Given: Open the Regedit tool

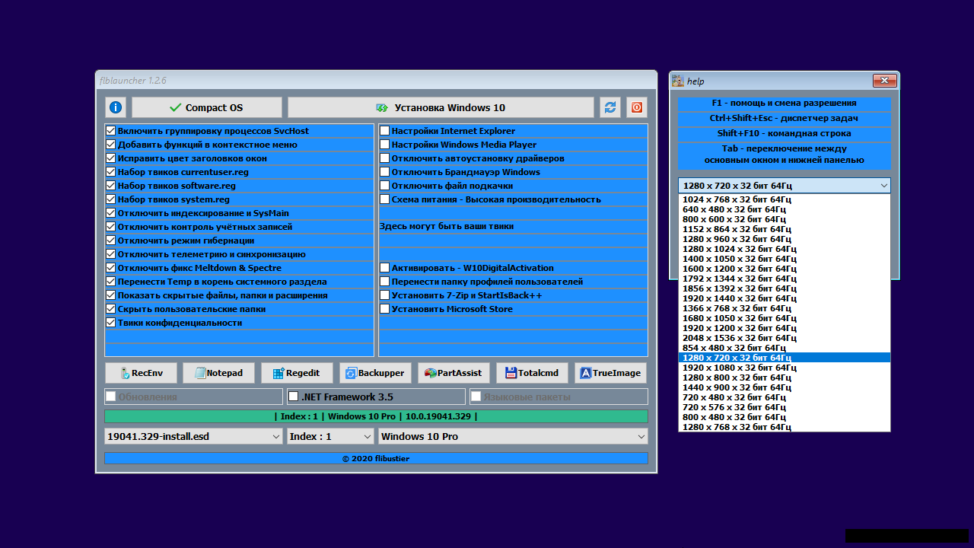Looking at the screenshot, I should [298, 373].
